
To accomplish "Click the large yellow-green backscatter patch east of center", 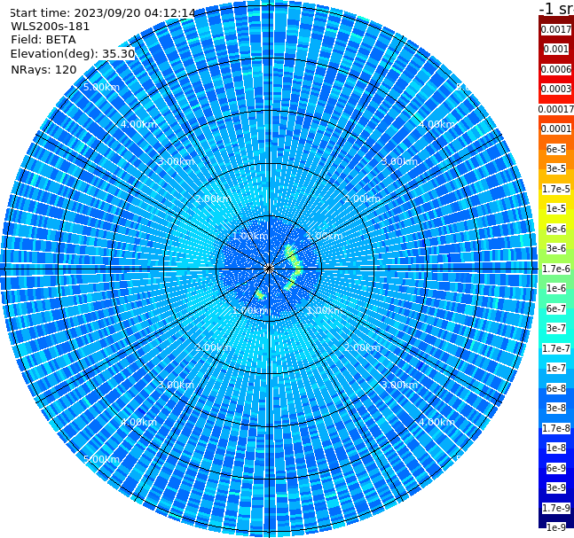I will [x=294, y=267].
